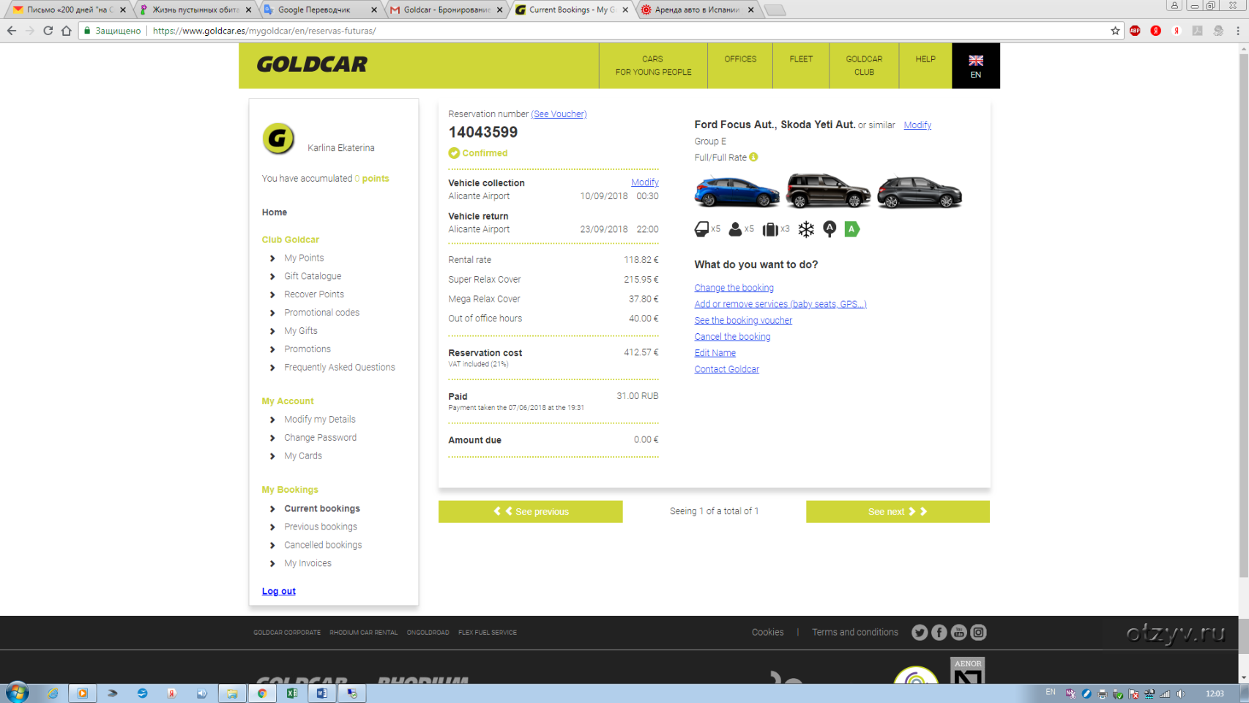Screen dimensions: 1249x703
Task: Open the Instagram icon in footer
Action: 979,632
